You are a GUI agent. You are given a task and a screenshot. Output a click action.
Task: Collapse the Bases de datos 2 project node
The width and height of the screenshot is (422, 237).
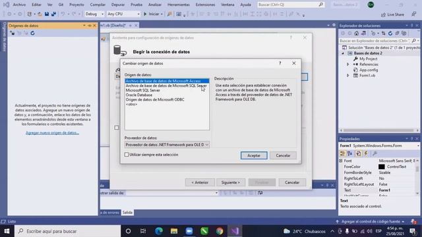pyautogui.click(x=343, y=53)
